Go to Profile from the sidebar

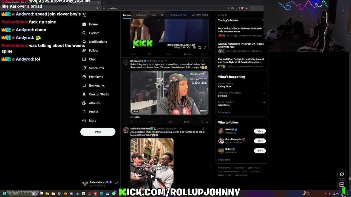[x=90, y=112]
